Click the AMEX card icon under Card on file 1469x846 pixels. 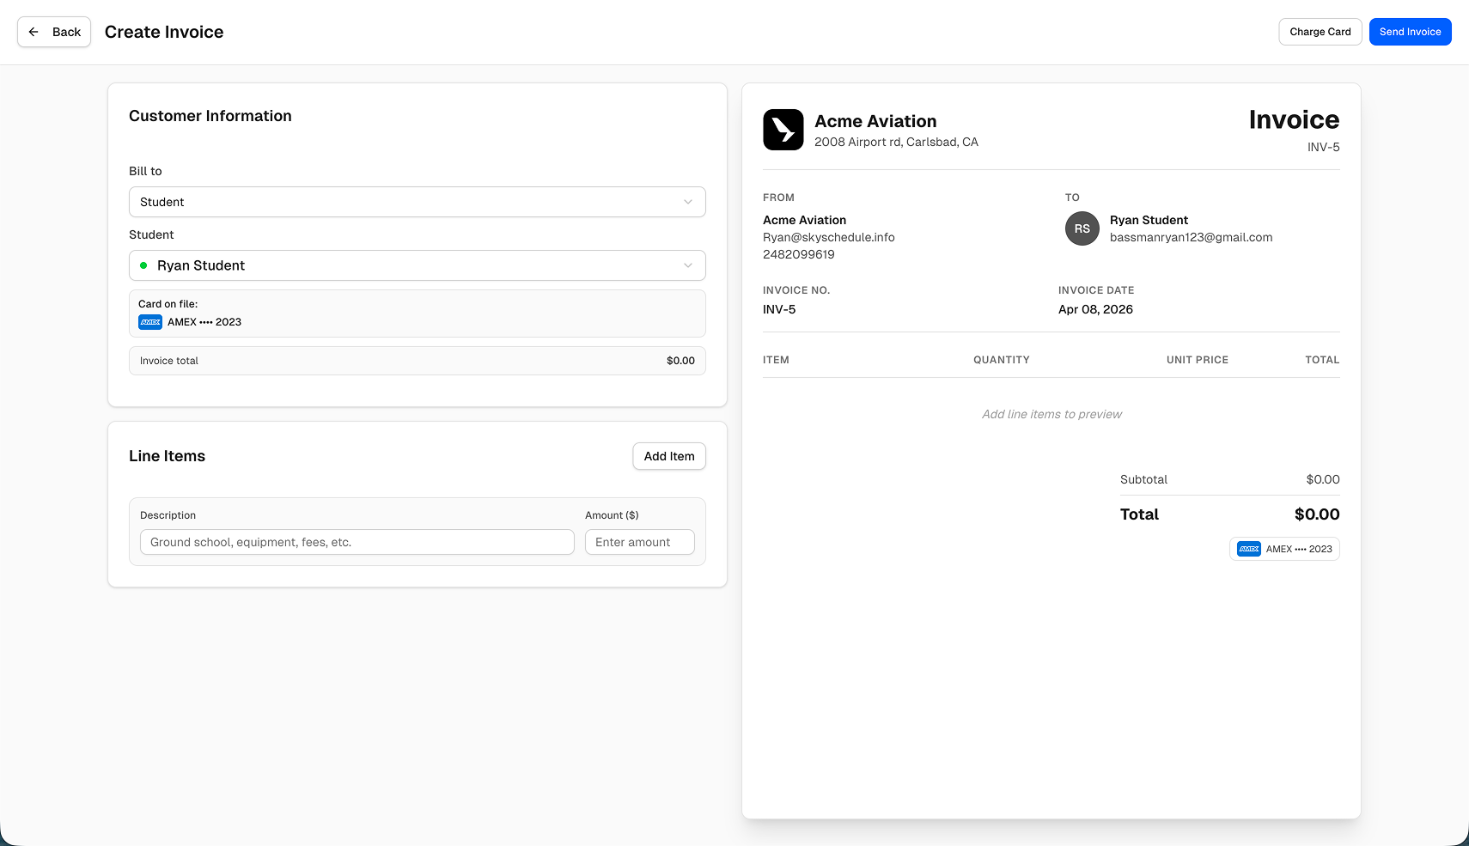click(150, 322)
